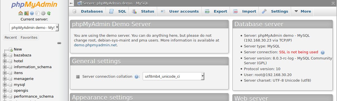Open the More menu dropdown
The image size is (337, 101).
click(303, 11)
